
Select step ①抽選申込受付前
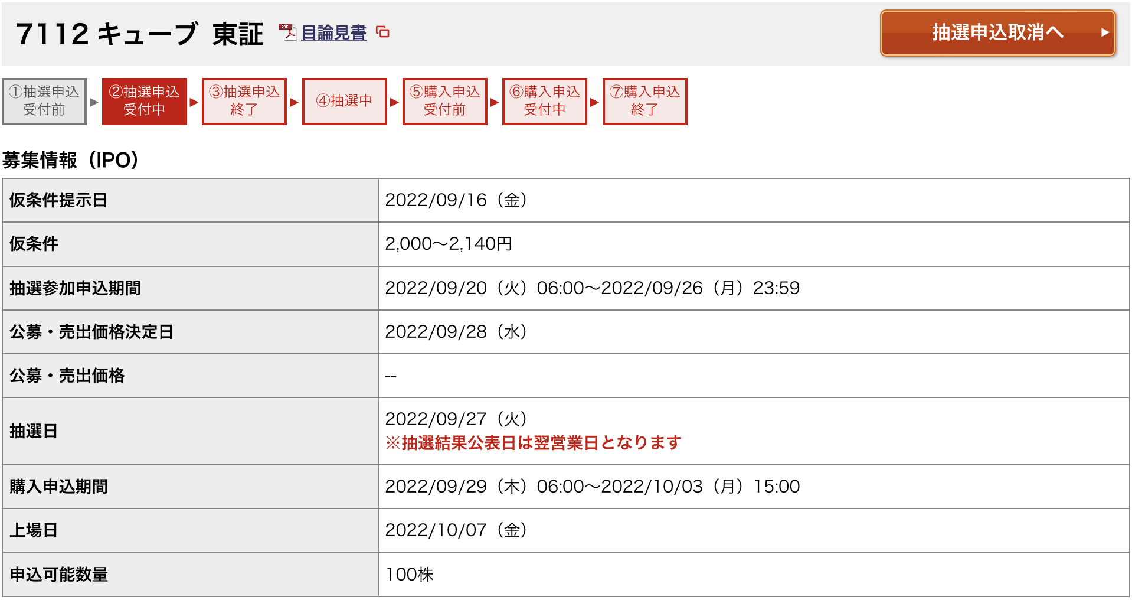tap(44, 102)
